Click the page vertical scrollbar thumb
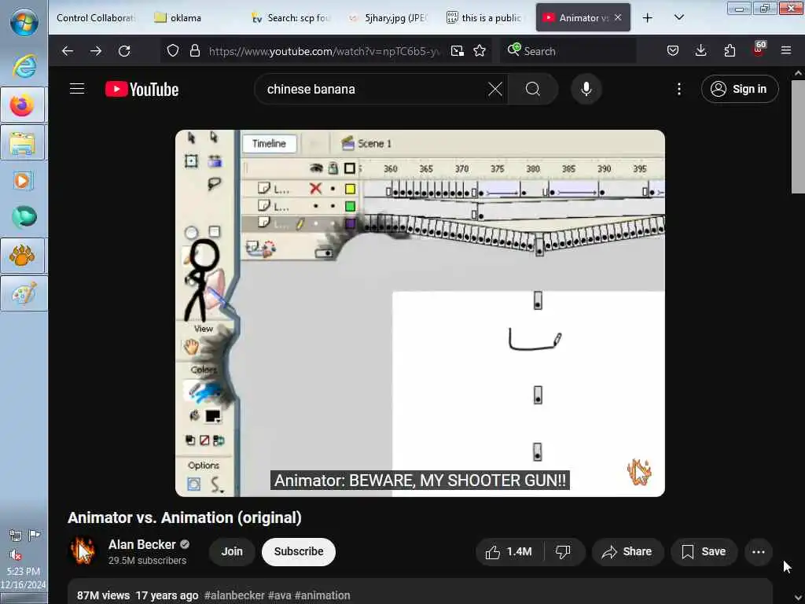Viewport: 805px width, 604px height. pos(798,137)
